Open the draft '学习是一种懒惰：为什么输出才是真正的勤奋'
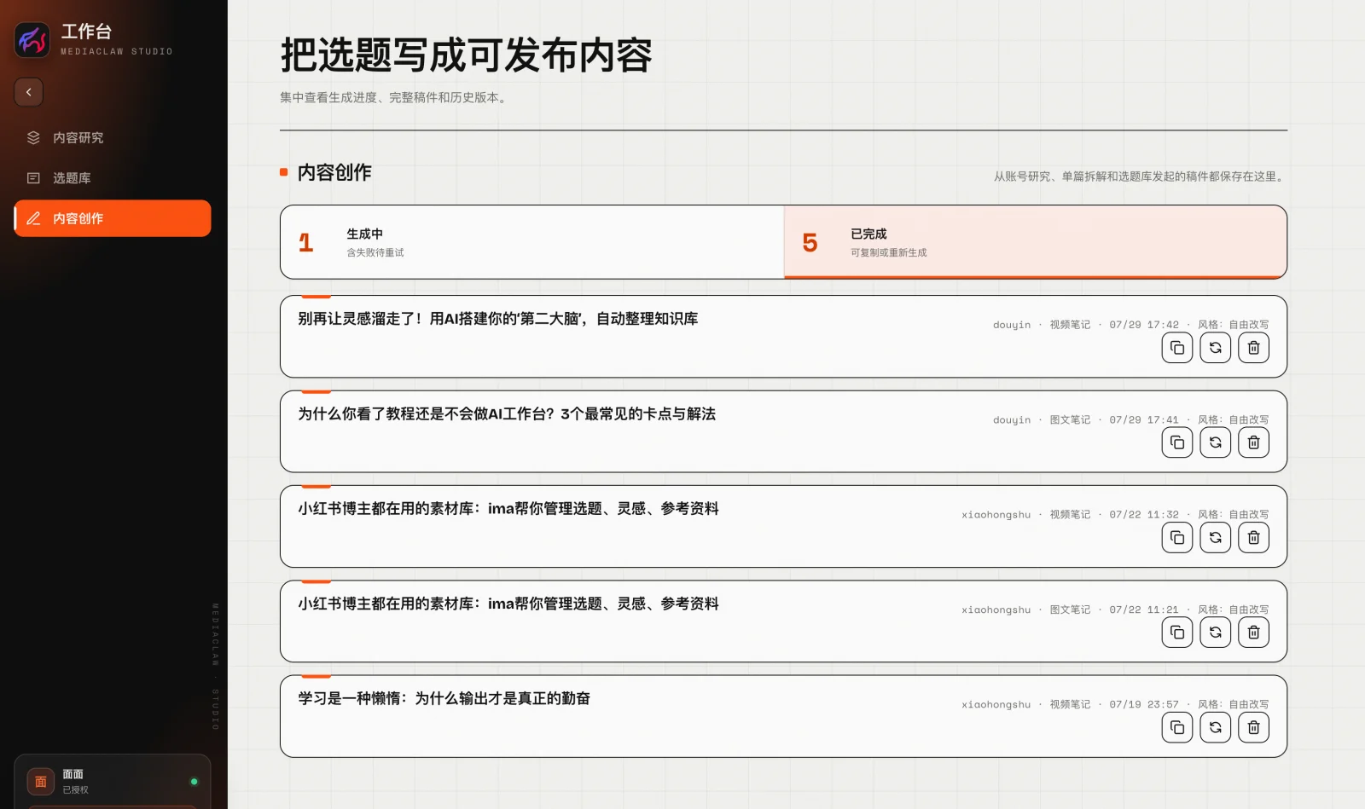The width and height of the screenshot is (1365, 809). pos(444,699)
